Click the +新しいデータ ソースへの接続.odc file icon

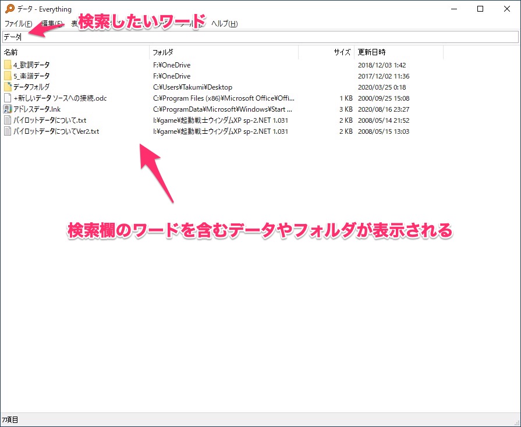pyautogui.click(x=8, y=98)
